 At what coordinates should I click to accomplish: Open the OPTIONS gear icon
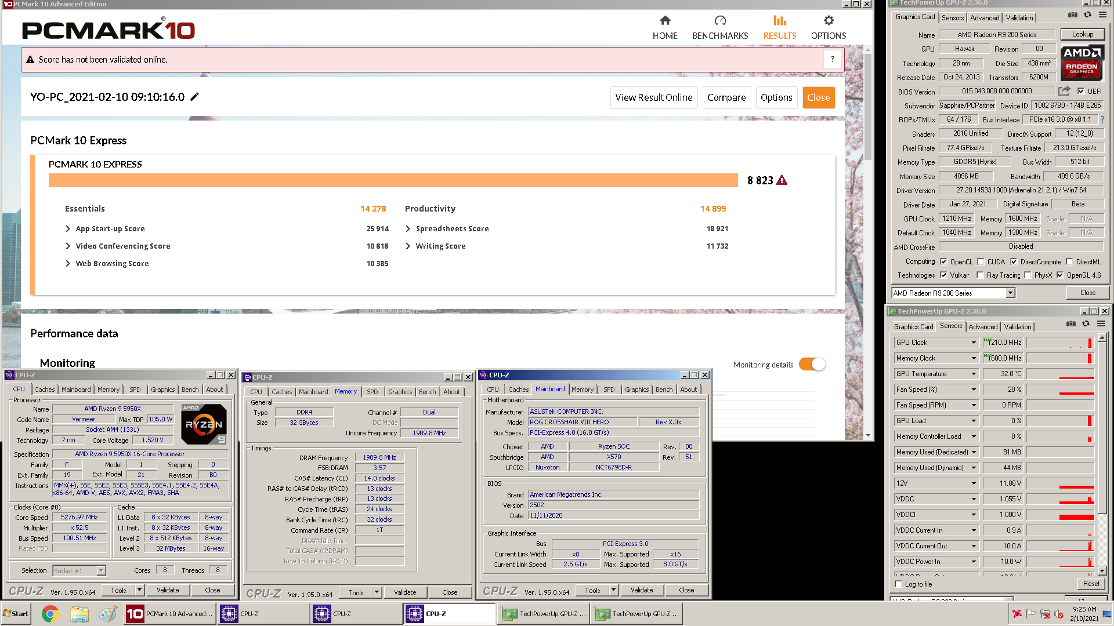click(x=829, y=21)
